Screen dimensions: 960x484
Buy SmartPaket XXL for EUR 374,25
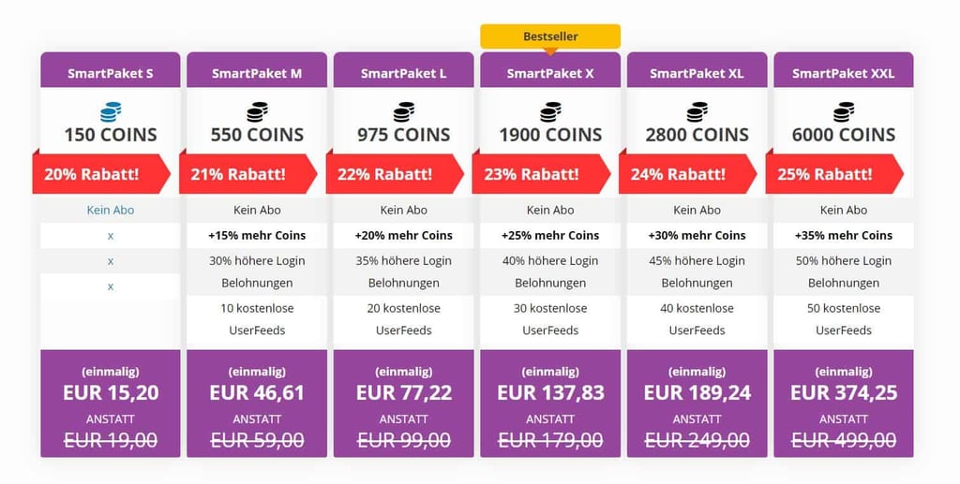[844, 403]
